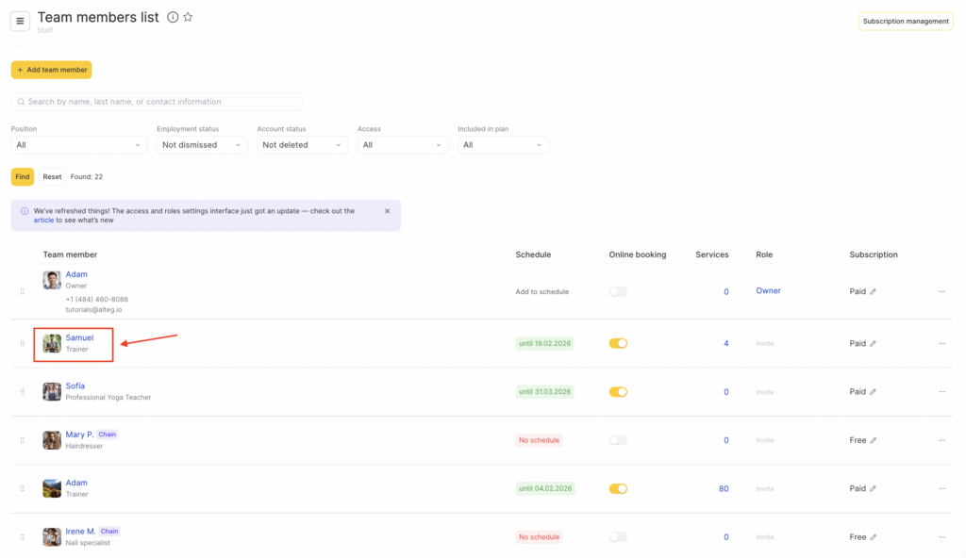This screenshot has width=966, height=558.
Task: Enable online booking for Mary P.
Action: click(618, 440)
